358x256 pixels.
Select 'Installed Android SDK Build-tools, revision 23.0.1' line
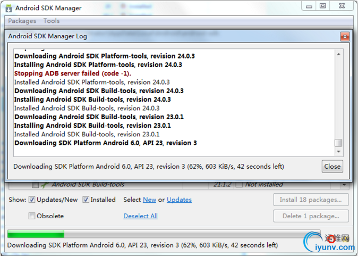[x=87, y=134]
